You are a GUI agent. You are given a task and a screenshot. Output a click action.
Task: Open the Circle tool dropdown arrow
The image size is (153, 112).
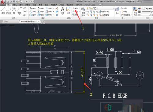point(14,15)
